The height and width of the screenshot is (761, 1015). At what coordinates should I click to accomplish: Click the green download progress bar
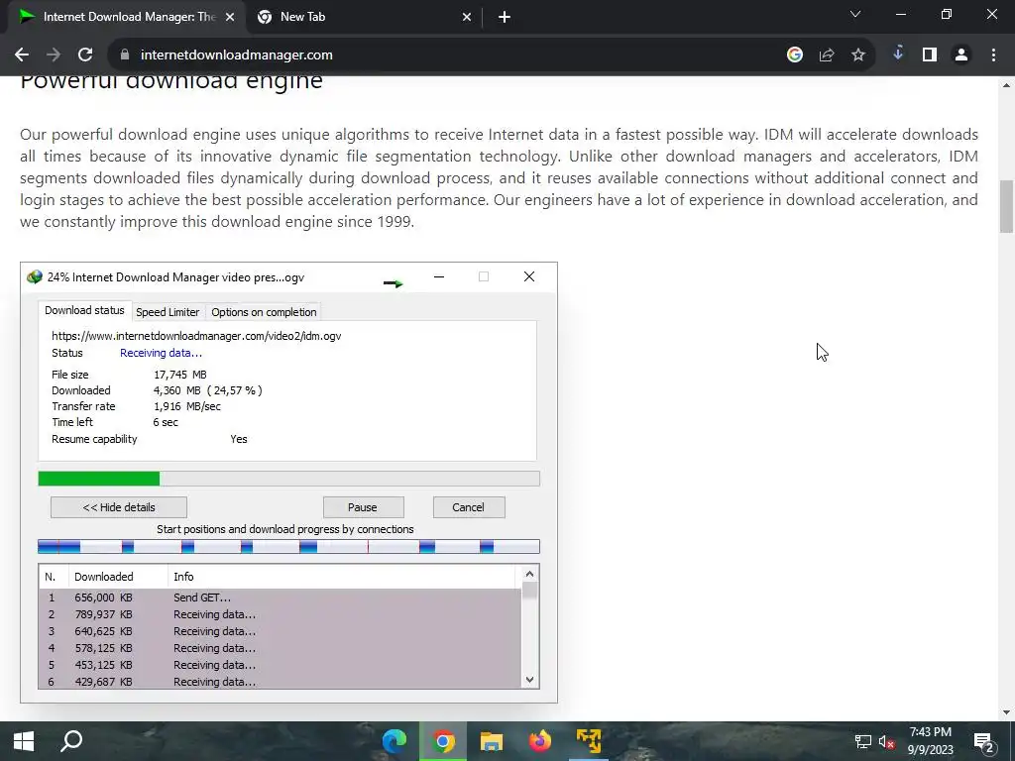click(x=288, y=479)
